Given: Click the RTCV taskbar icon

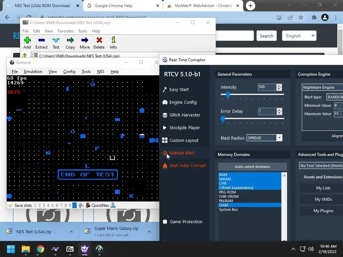Looking at the screenshot, I should point(85,249).
